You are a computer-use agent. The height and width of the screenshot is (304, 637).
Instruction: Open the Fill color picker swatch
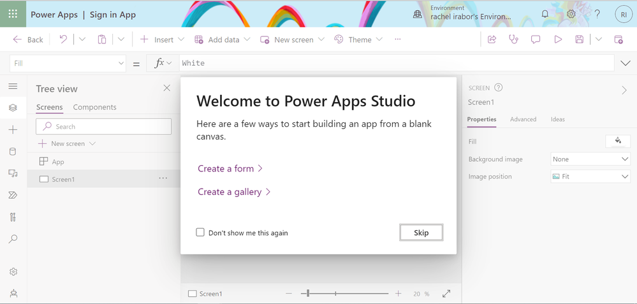618,141
